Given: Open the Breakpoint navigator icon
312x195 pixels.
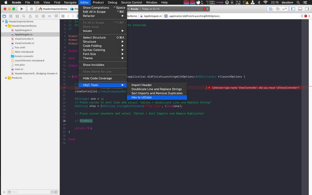Looking at the screenshot, I should tap(50, 16).
